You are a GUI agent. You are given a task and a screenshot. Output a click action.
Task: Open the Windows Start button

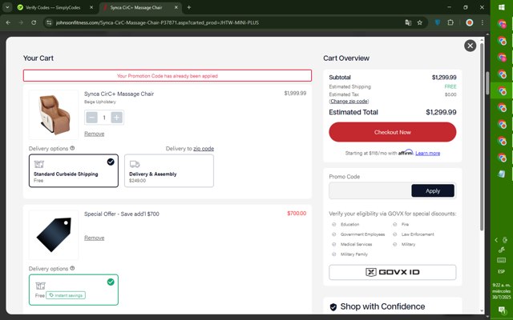(502, 7)
